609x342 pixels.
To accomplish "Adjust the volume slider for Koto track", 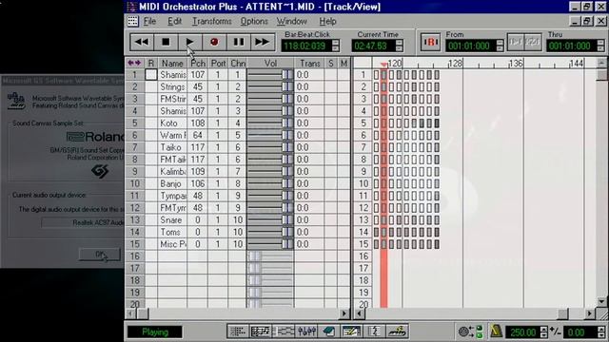I will click(x=287, y=123).
